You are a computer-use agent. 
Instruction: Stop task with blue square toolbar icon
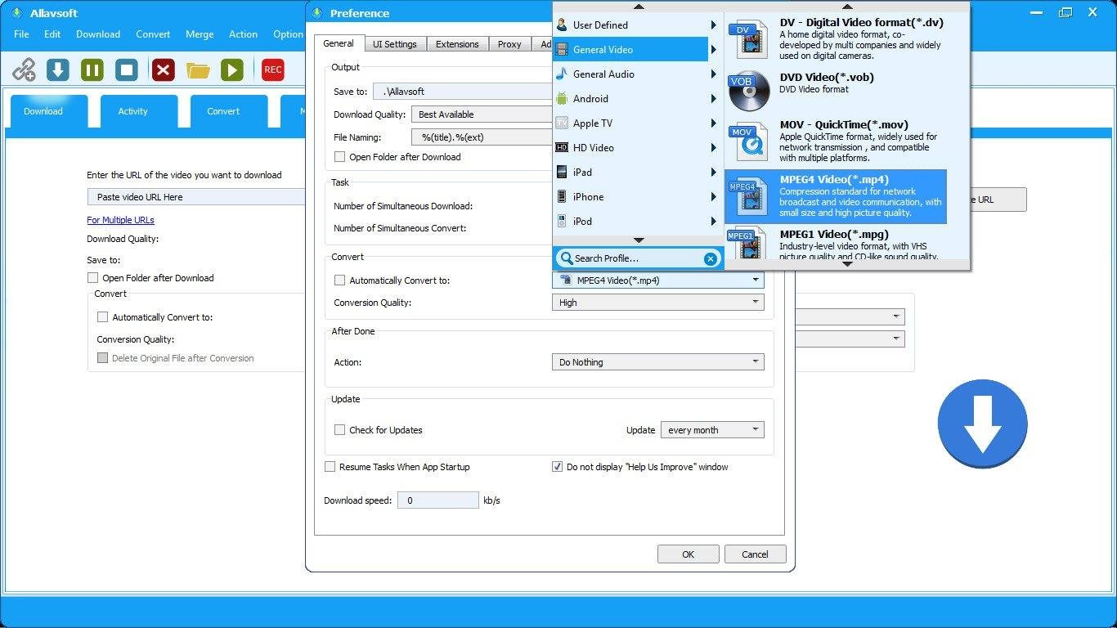click(x=126, y=70)
